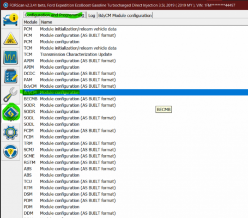The height and width of the screenshot is (218, 248).
Task: Select SCME Module configuration (AS BUILT format)
Action: point(135,156)
